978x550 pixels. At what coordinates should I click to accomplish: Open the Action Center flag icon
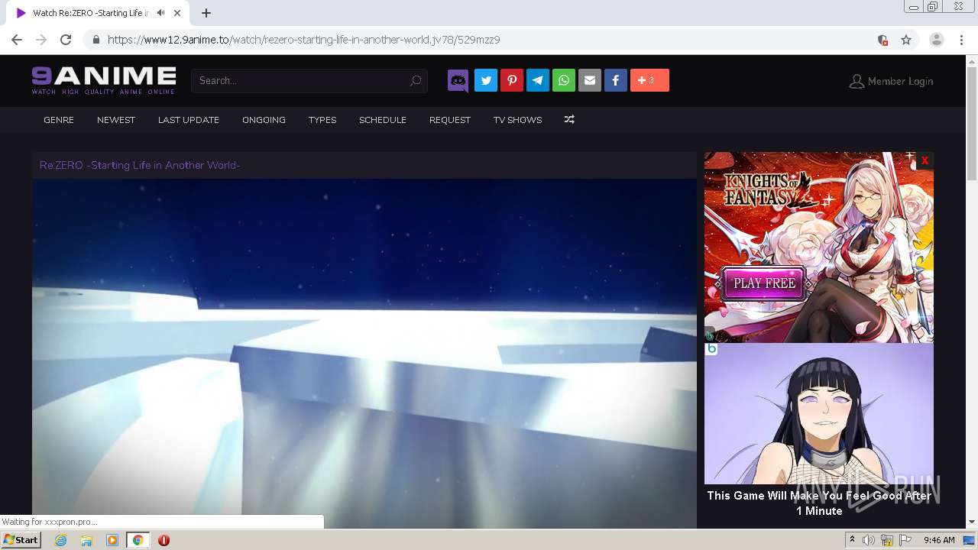(x=905, y=540)
